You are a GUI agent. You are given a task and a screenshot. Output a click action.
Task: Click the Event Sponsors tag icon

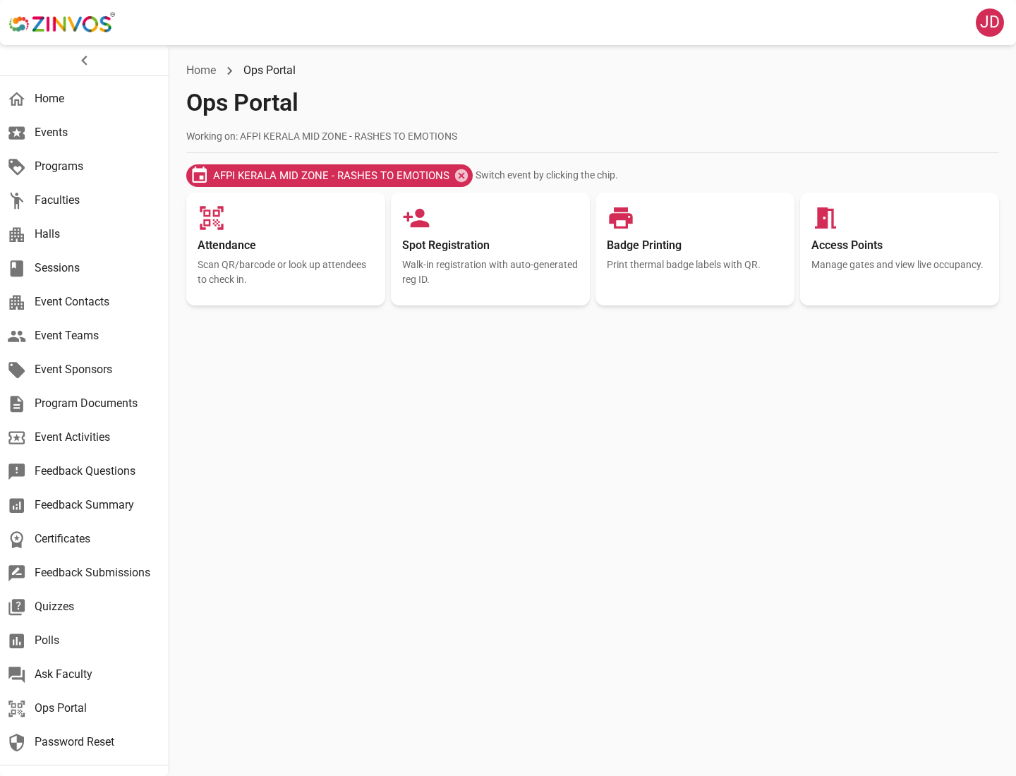coord(17,370)
